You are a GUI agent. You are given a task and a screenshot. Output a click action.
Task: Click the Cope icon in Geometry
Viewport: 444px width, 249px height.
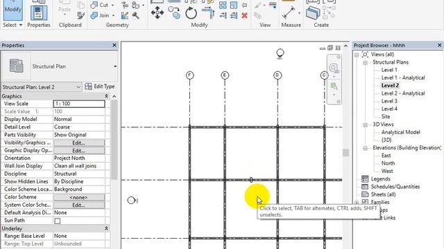[x=125, y=5]
